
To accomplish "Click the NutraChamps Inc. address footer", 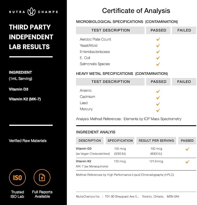I will click(128, 197).
